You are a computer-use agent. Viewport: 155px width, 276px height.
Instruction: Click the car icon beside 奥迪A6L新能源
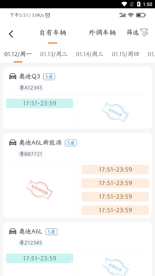coord(13,143)
